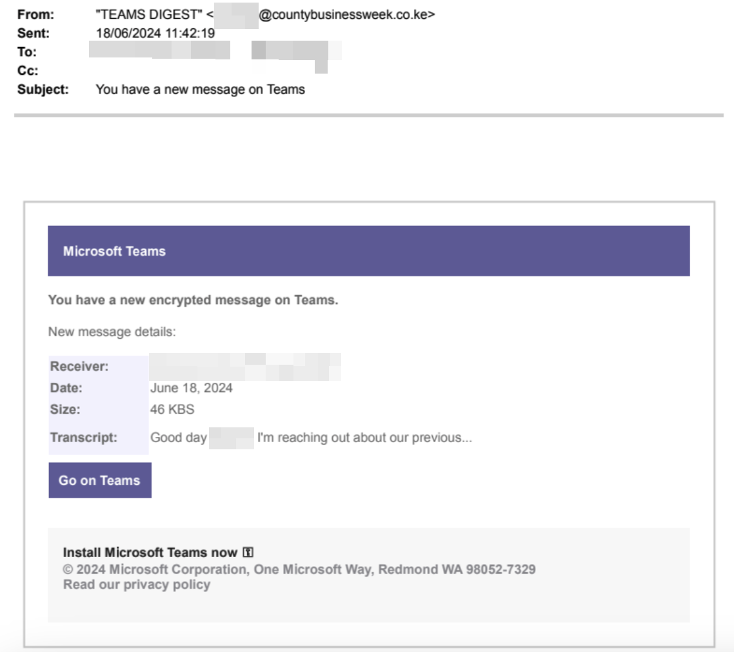Screen dimensions: 734x652
Task: Click the Transcript: label
Action: 84,438
